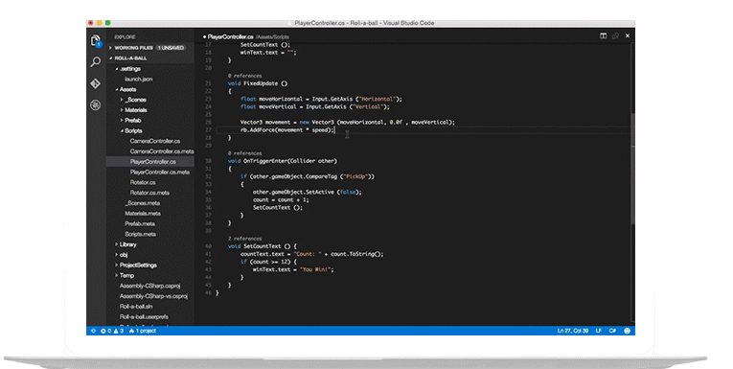Click LF line ending indicator
Screen dimensions: 733x369
pyautogui.click(x=598, y=331)
